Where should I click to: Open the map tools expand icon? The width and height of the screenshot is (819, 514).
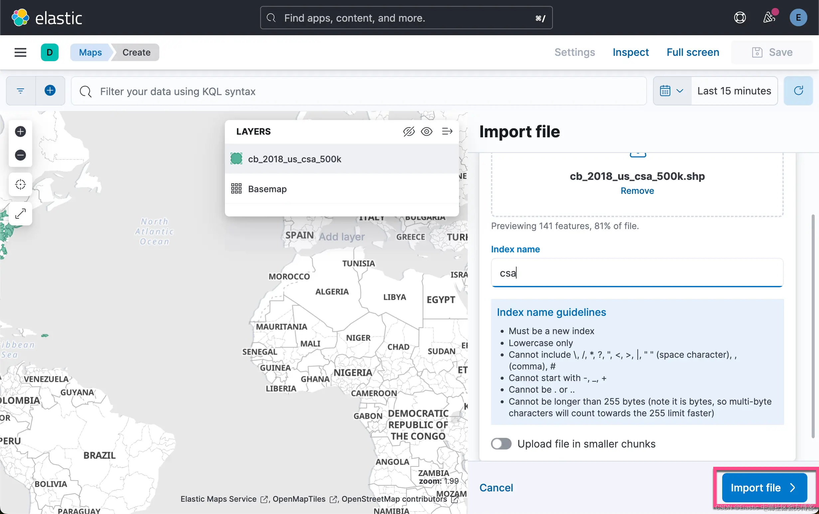(20, 213)
